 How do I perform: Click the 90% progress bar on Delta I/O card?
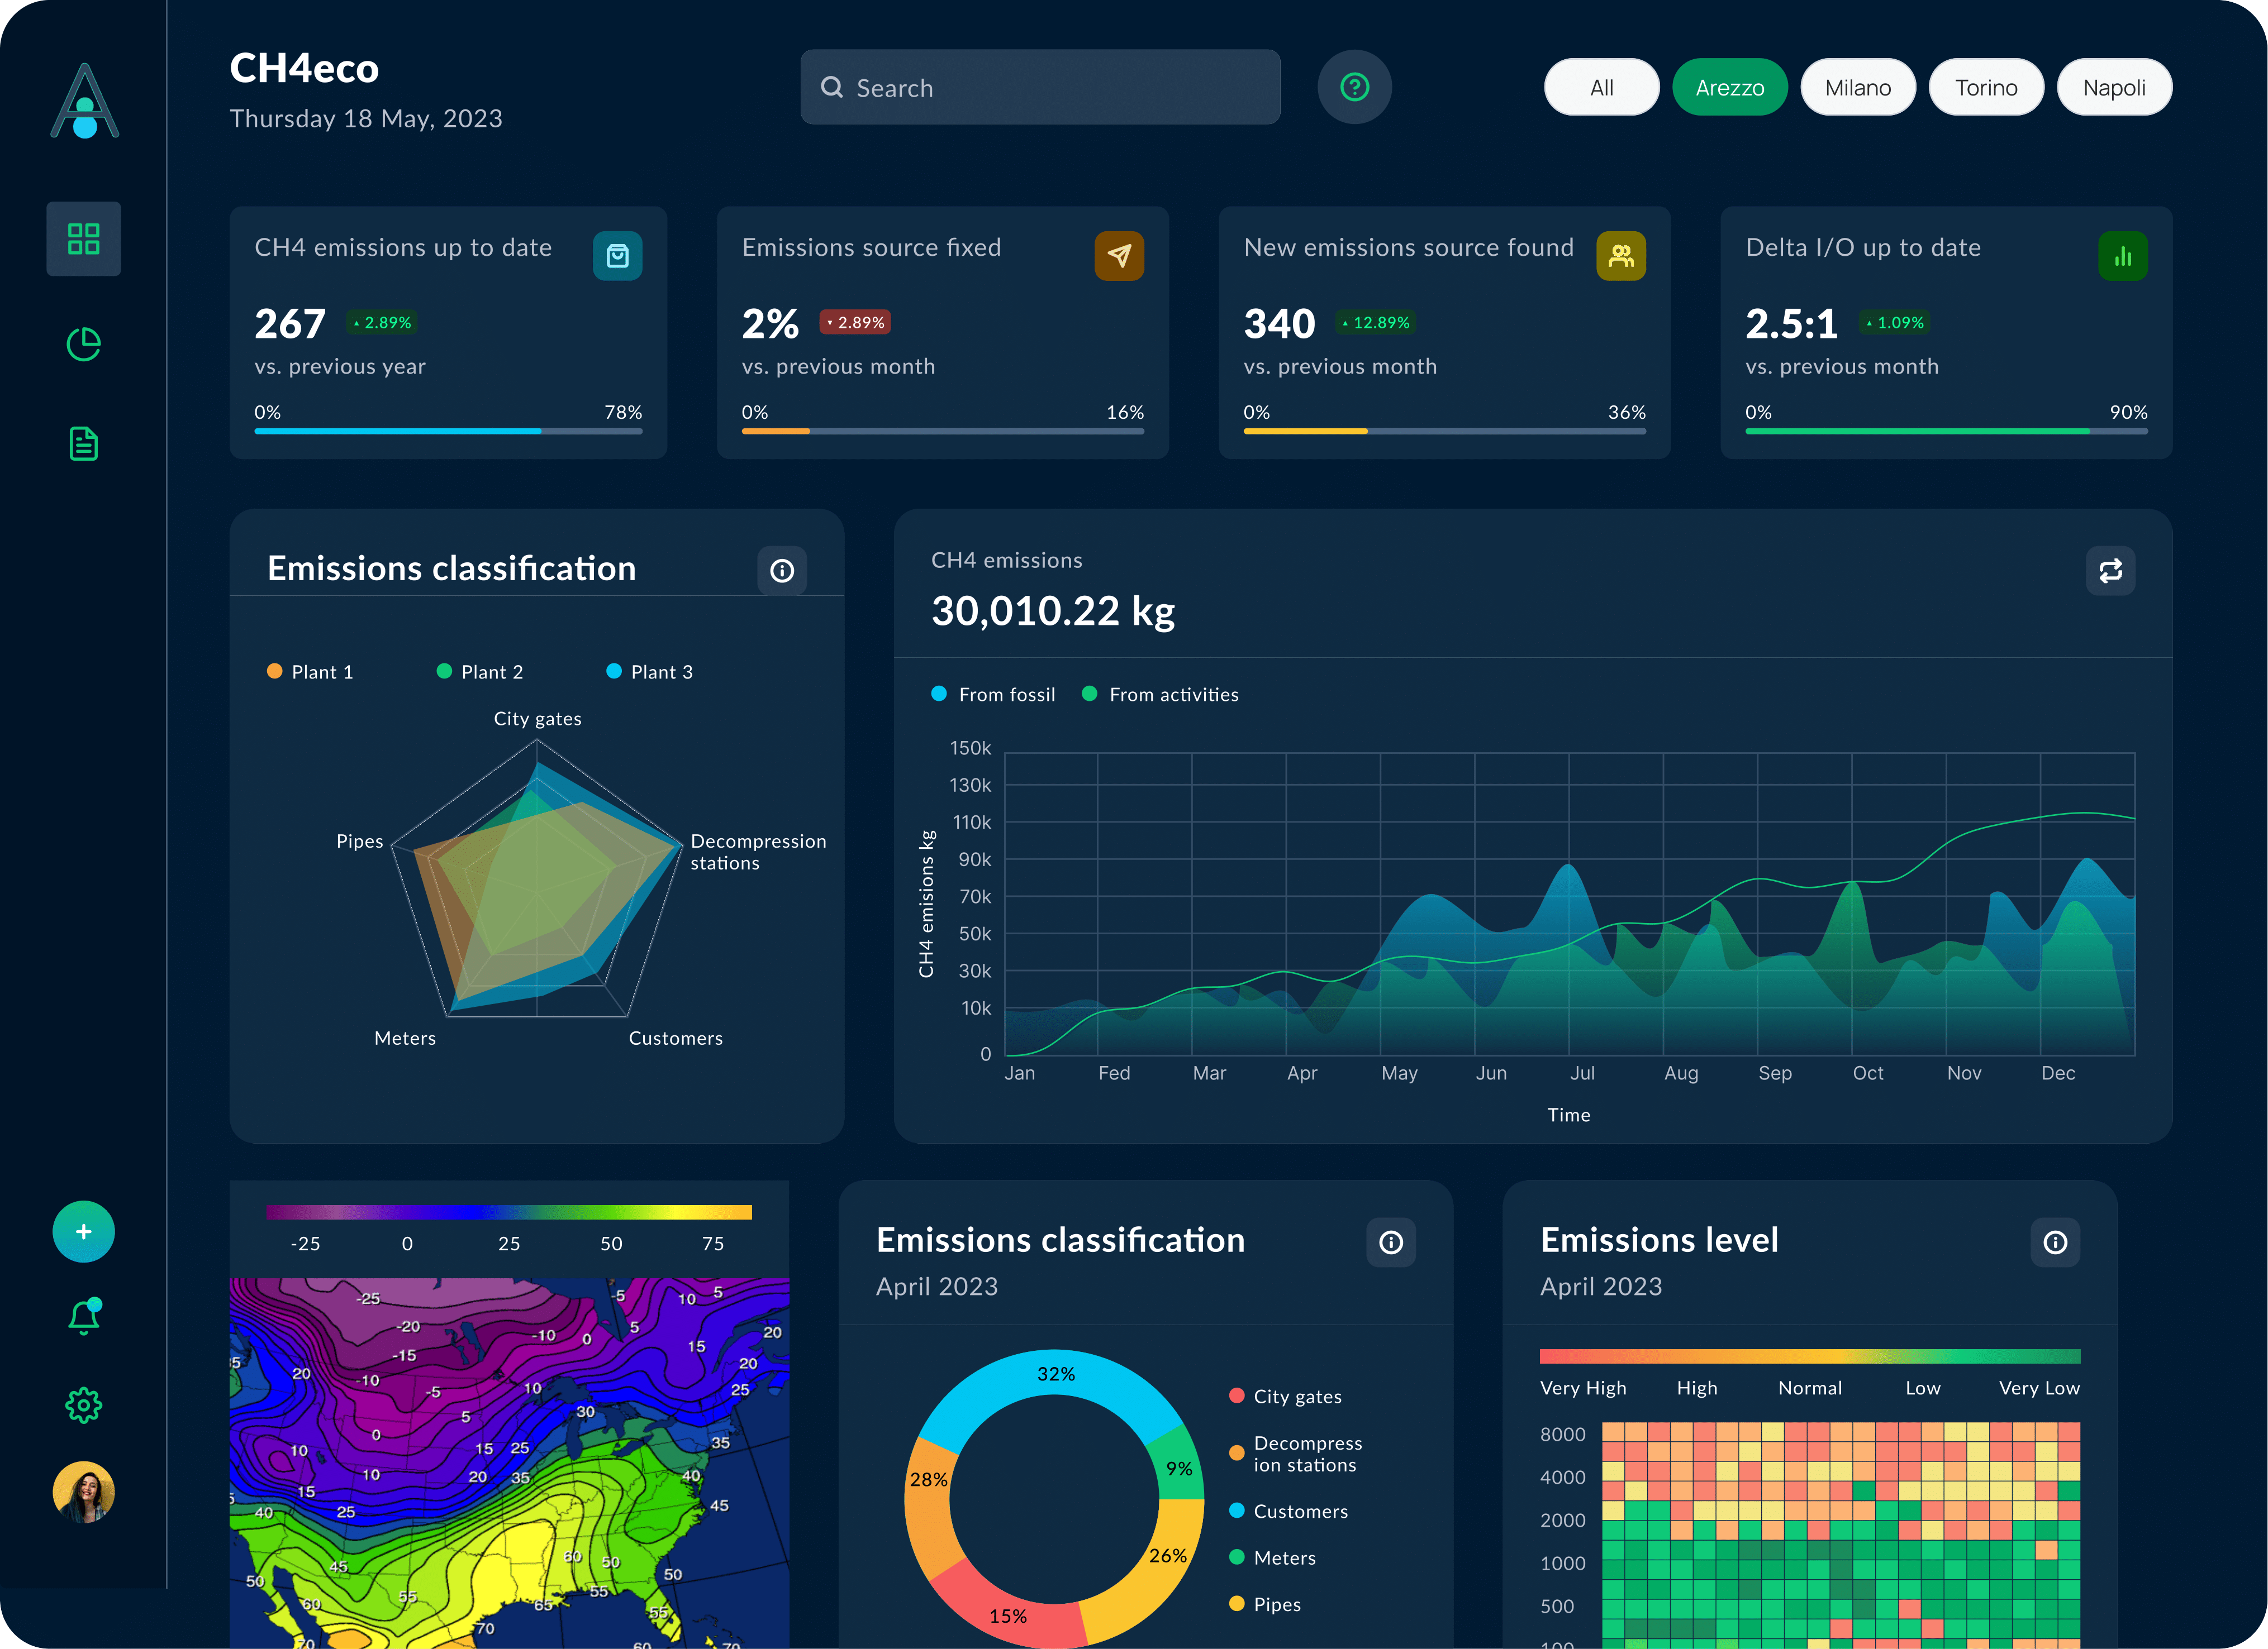pos(1947,431)
